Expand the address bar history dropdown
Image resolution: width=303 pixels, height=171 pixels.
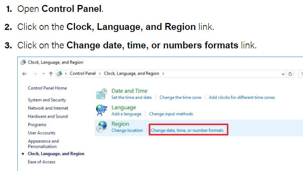tap(283, 74)
